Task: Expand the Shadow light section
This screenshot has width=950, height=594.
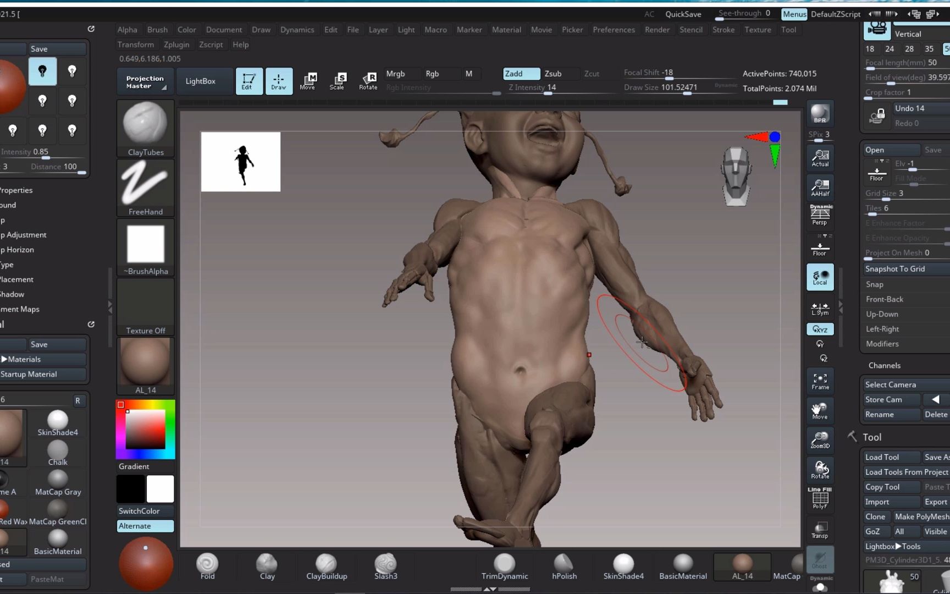Action: pyautogui.click(x=12, y=294)
